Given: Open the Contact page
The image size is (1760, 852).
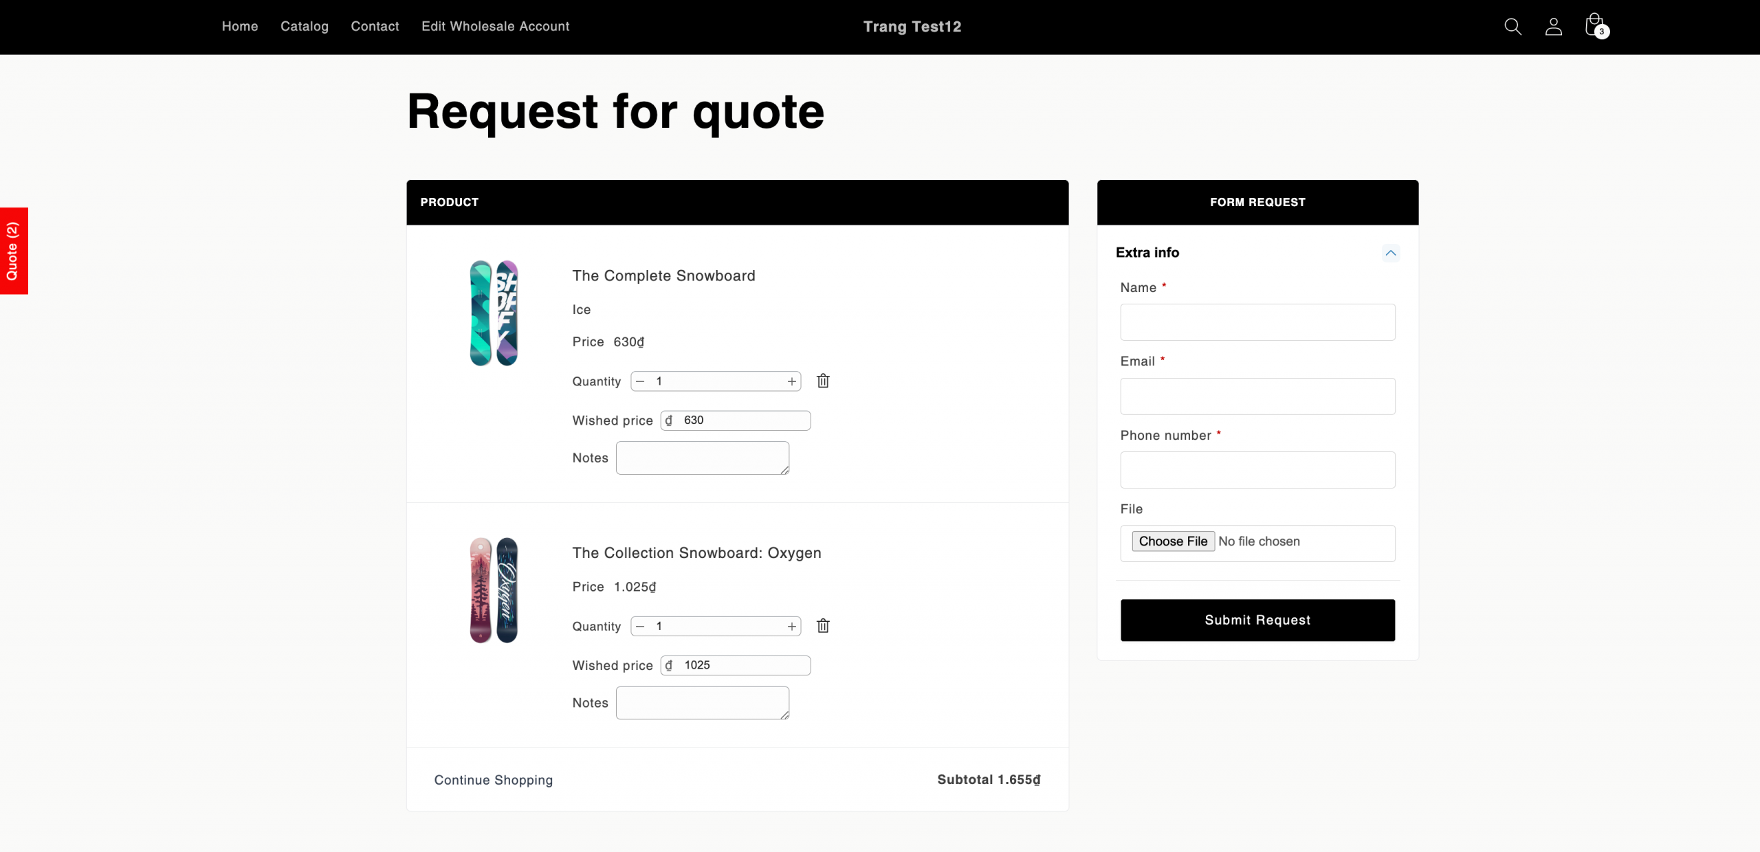Looking at the screenshot, I should tap(375, 26).
